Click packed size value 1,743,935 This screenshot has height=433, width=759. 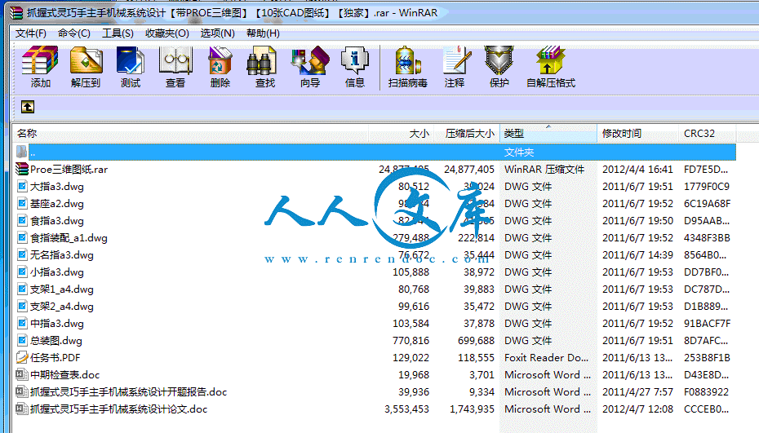[x=472, y=409]
